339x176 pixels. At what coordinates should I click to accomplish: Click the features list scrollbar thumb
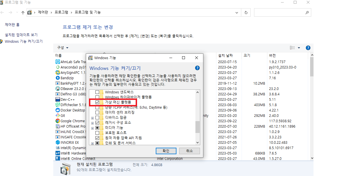pyautogui.click(x=197, y=127)
